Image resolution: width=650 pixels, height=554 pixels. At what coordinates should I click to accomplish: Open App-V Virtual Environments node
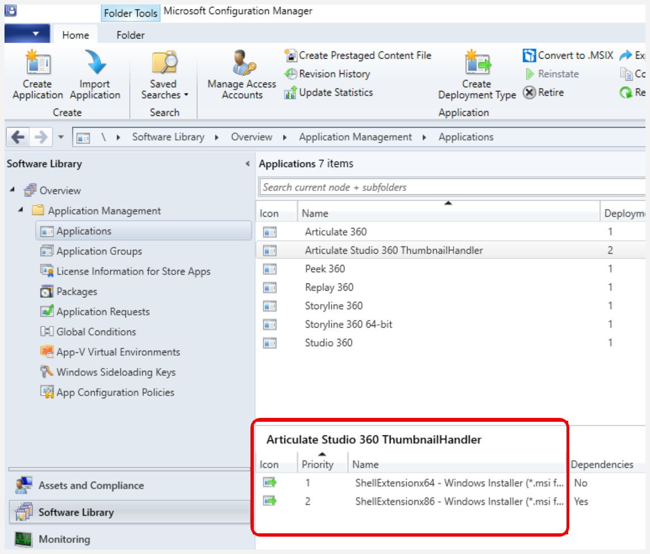point(118,352)
